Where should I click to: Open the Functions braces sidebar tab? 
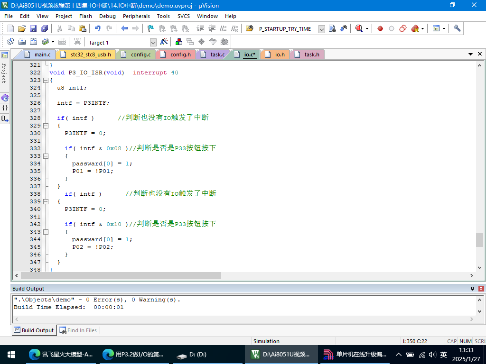5,108
